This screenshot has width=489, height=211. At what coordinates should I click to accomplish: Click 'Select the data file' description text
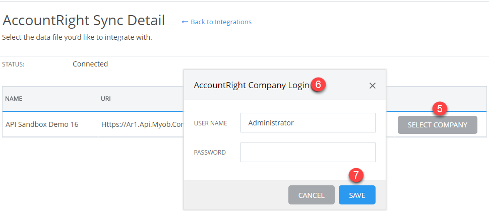click(x=77, y=38)
